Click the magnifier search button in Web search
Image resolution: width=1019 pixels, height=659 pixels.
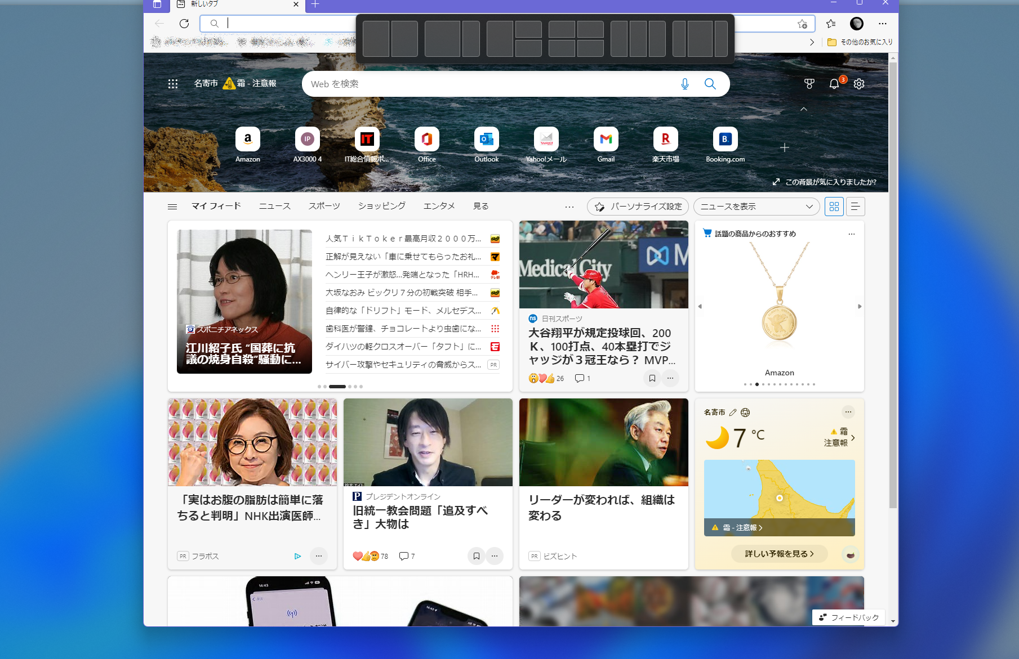pyautogui.click(x=710, y=84)
